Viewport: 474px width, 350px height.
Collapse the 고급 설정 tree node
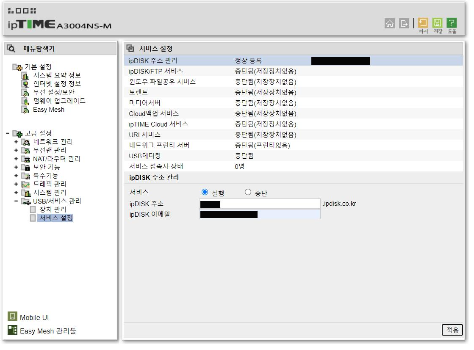point(8,133)
